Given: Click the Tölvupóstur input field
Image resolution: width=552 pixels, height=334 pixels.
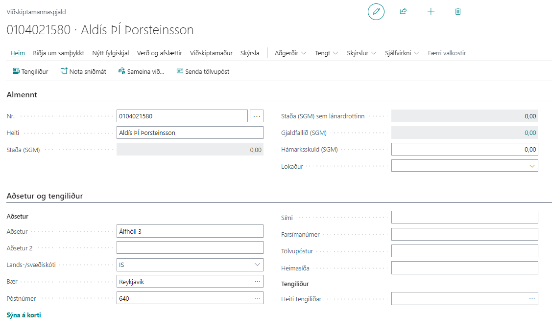Looking at the screenshot, I should click(x=464, y=251).
